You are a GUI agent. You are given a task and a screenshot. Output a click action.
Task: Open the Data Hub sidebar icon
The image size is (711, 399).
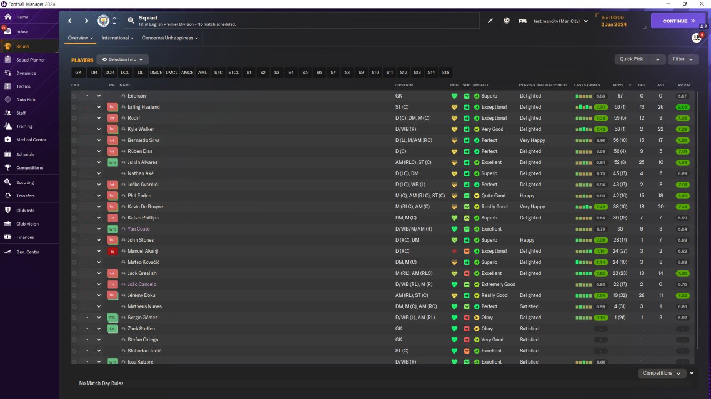(8, 100)
